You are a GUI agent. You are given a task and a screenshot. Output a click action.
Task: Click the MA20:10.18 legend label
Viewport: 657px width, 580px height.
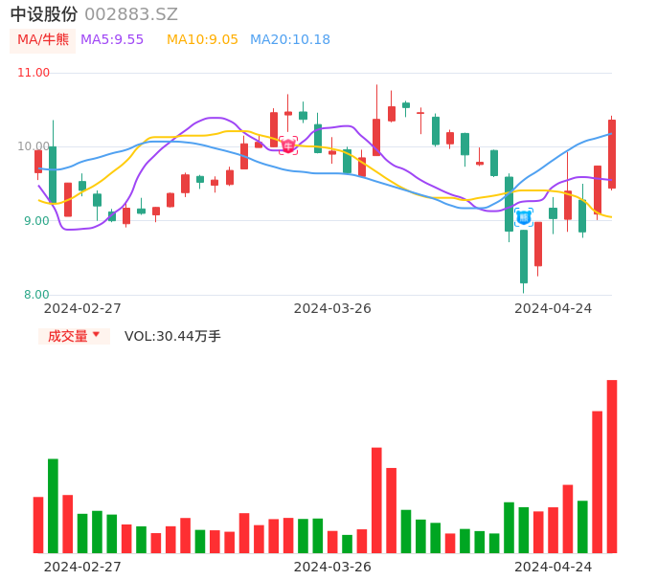tap(289, 40)
